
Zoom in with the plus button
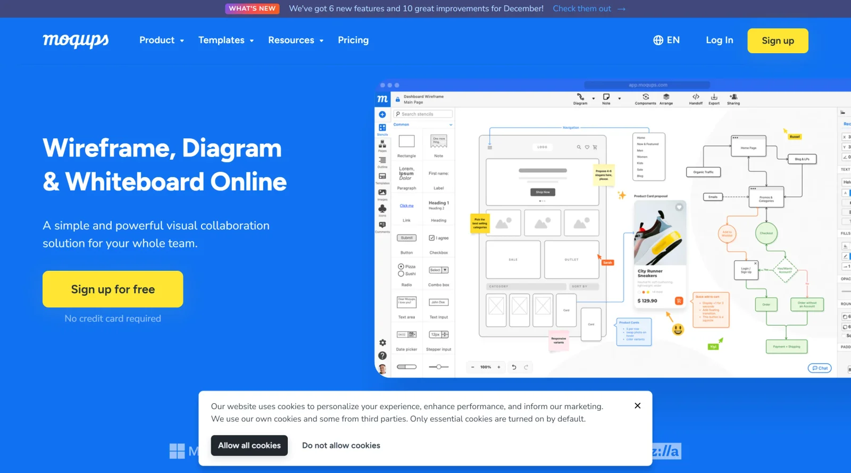(x=499, y=367)
